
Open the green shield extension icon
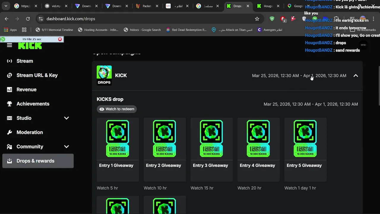point(272,19)
